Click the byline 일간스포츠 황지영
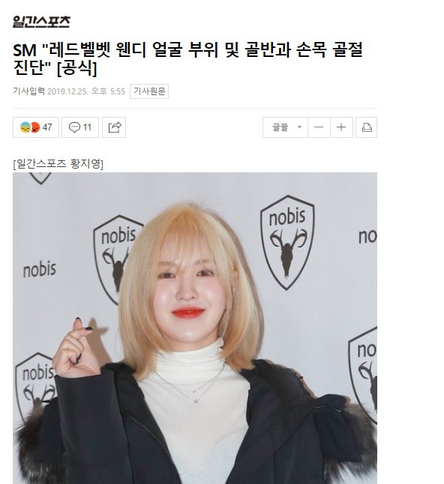This screenshot has height=484, width=444. click(58, 163)
